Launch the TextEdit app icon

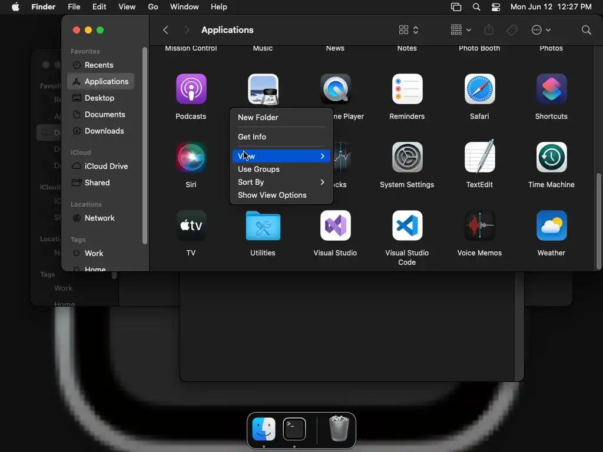pos(479,157)
